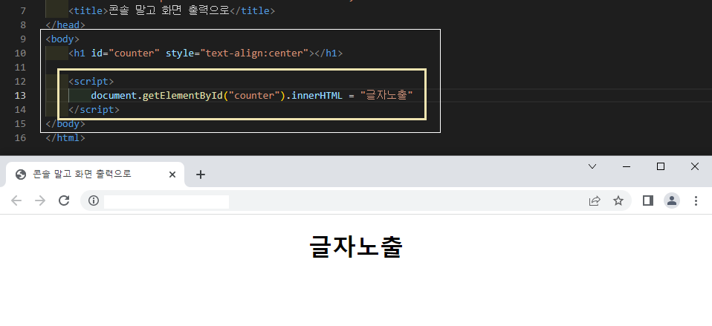Click the closing </script> tag
Image resolution: width=712 pixels, height=326 pixels.
[x=94, y=109]
